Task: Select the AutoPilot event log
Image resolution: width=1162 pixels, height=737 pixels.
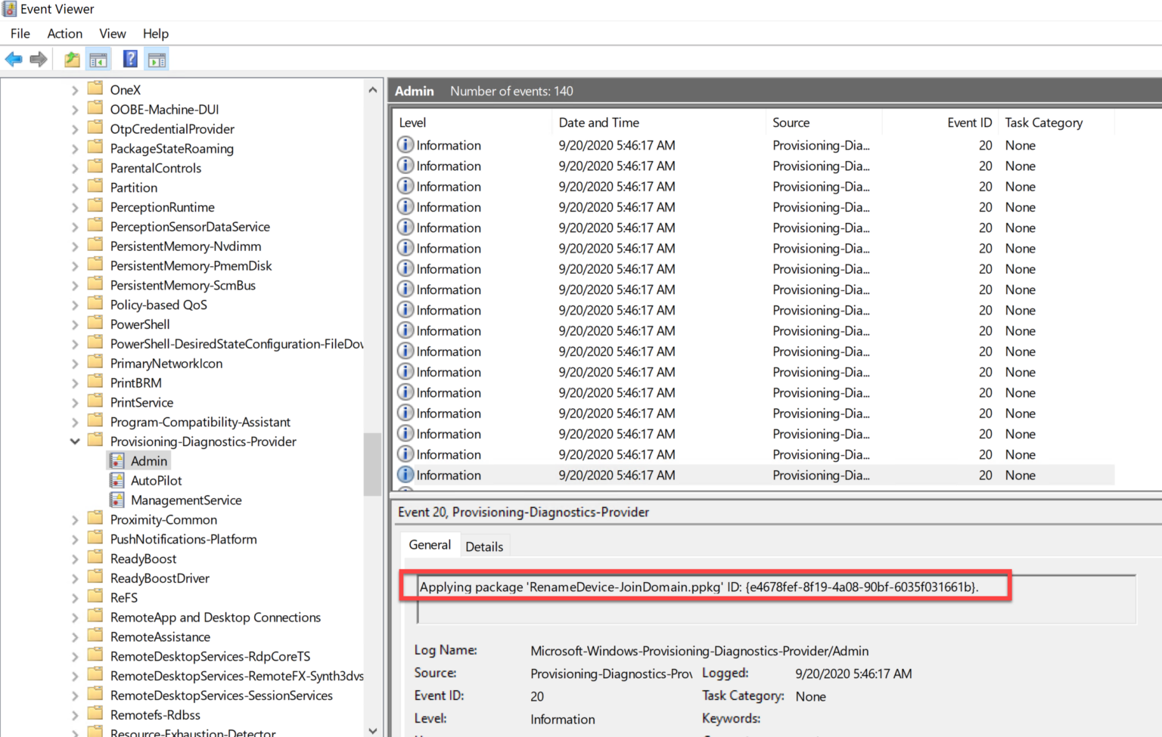Action: point(157,480)
